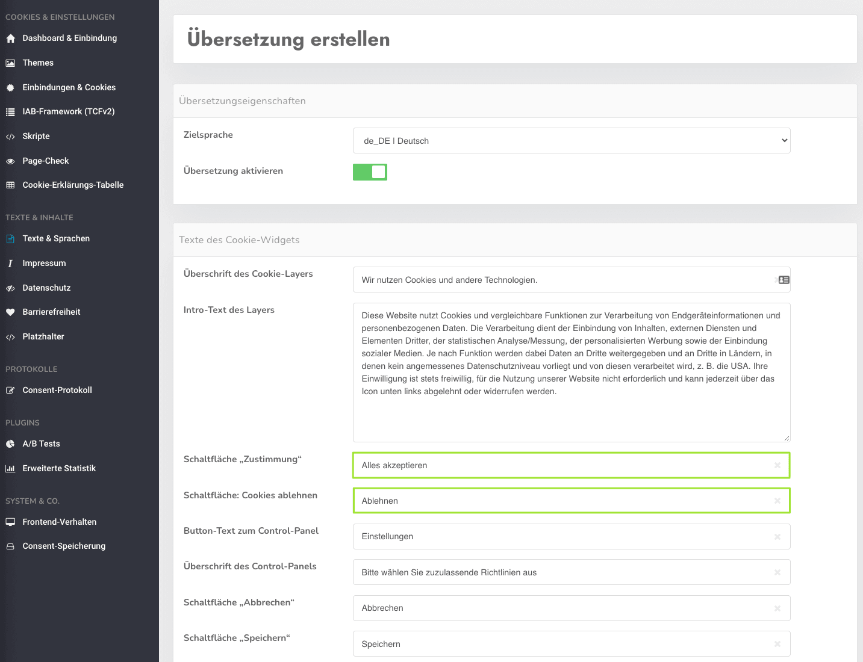Click into the Intro-Text des Layers textarea
Image resolution: width=863 pixels, height=662 pixels.
[571, 372]
